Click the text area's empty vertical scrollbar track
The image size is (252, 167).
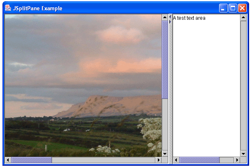(243, 86)
